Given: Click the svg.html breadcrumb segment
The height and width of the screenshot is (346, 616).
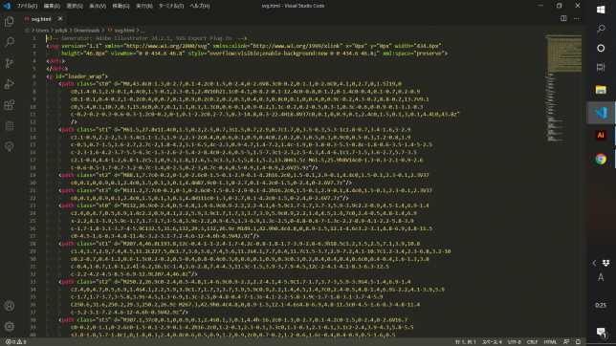Looking at the screenshot, I should click(124, 31).
